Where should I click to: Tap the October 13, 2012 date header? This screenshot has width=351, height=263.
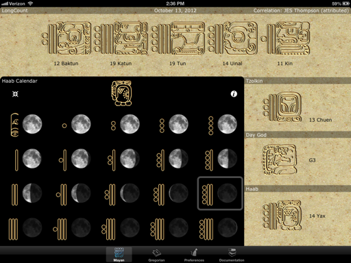click(175, 10)
